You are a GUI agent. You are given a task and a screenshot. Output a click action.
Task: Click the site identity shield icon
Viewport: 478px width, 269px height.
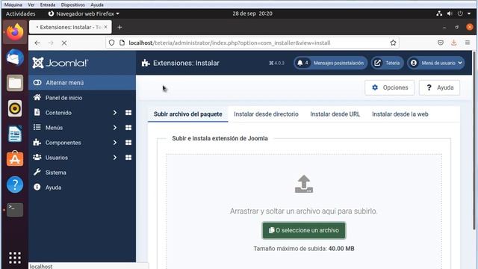pyautogui.click(x=111, y=43)
